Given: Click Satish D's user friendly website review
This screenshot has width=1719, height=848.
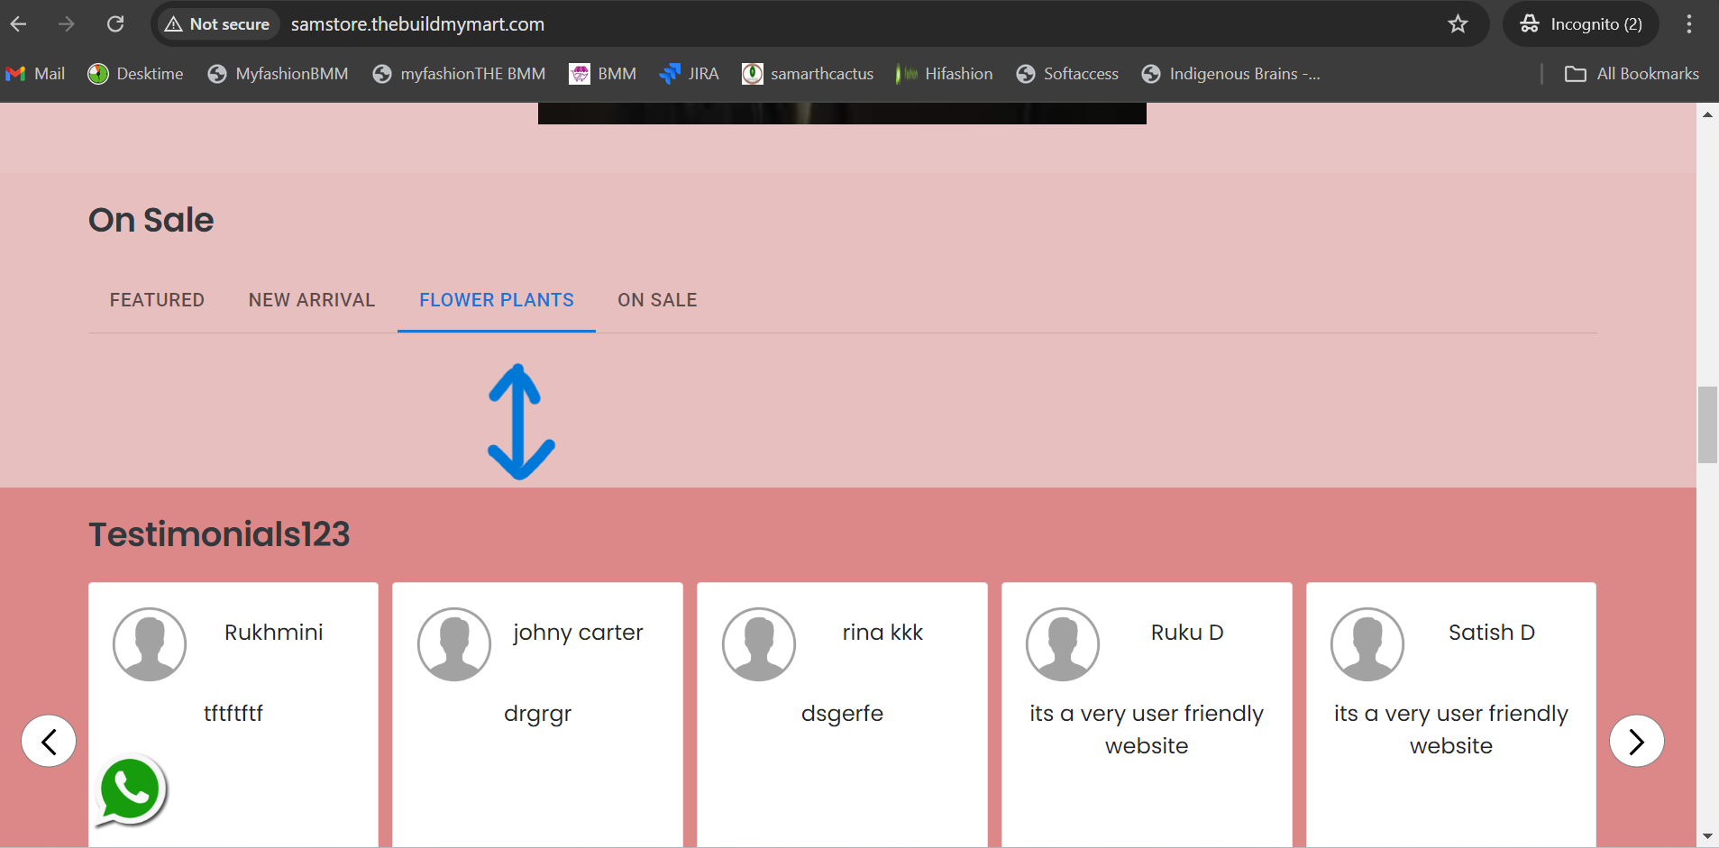Looking at the screenshot, I should [x=1451, y=730].
